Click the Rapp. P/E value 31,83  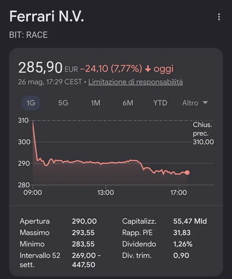coord(182,233)
